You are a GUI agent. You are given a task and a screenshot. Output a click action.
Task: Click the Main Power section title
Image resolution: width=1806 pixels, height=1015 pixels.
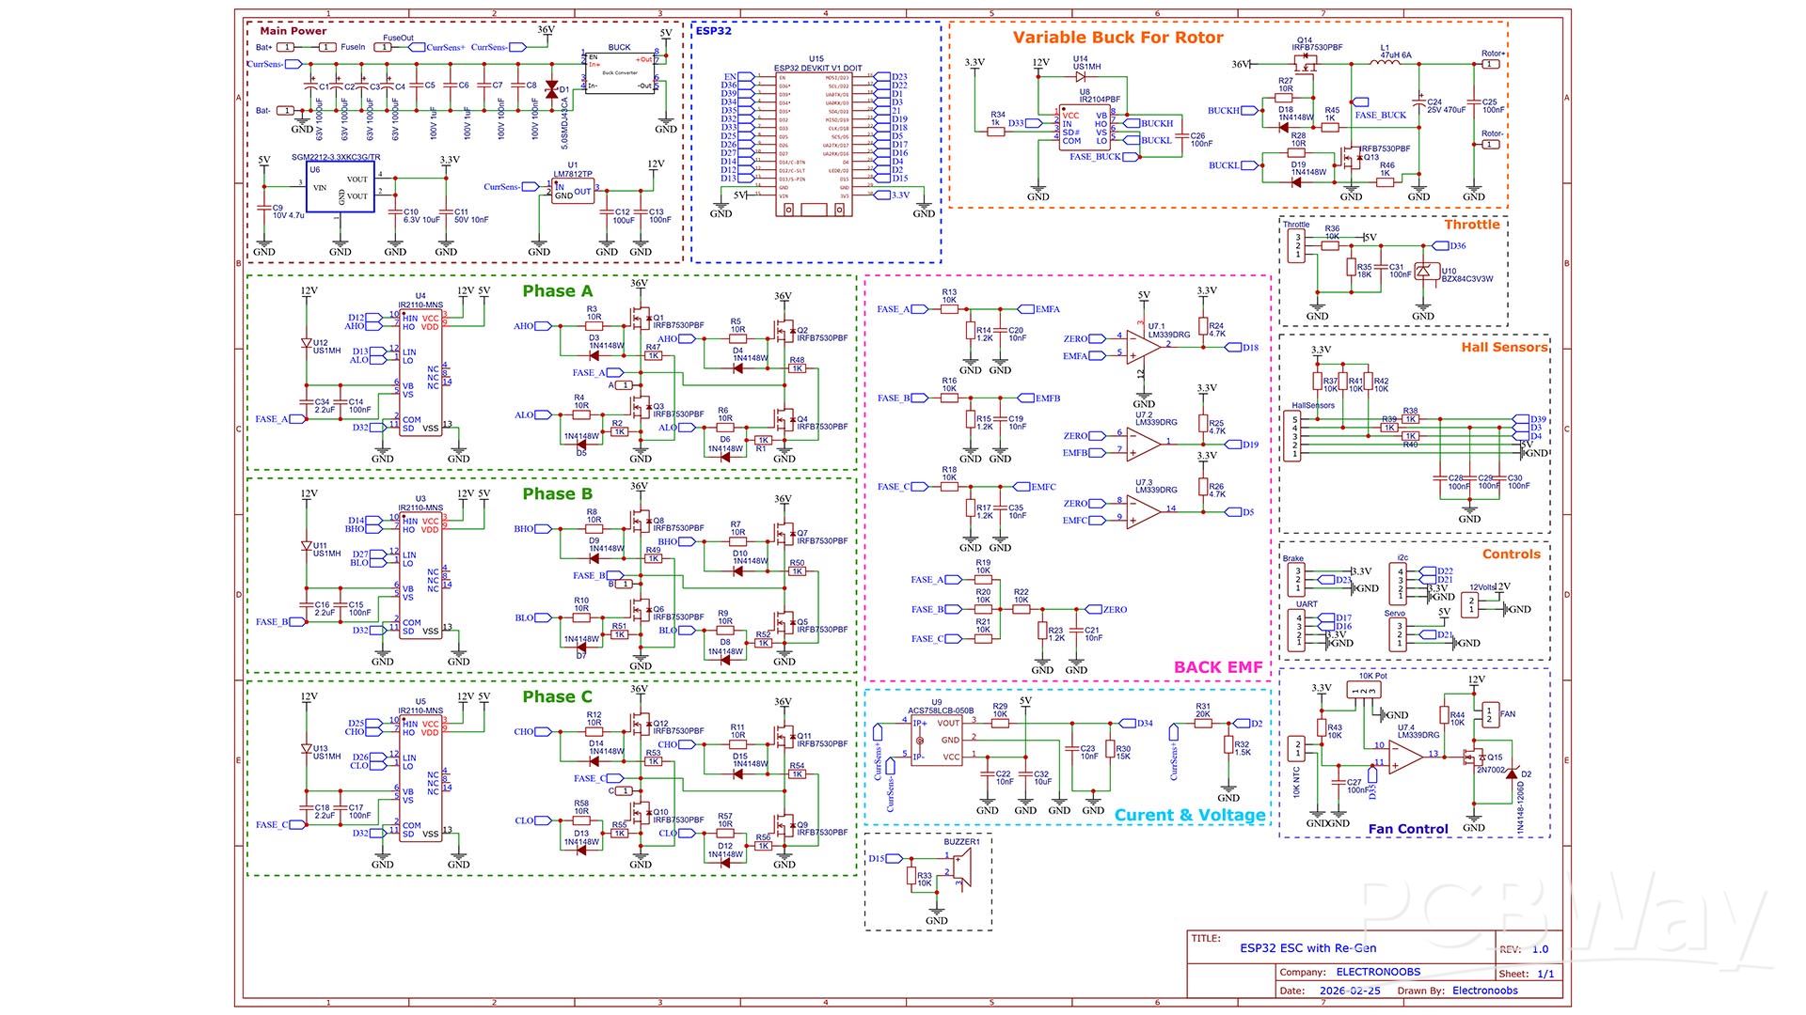pos(293,31)
